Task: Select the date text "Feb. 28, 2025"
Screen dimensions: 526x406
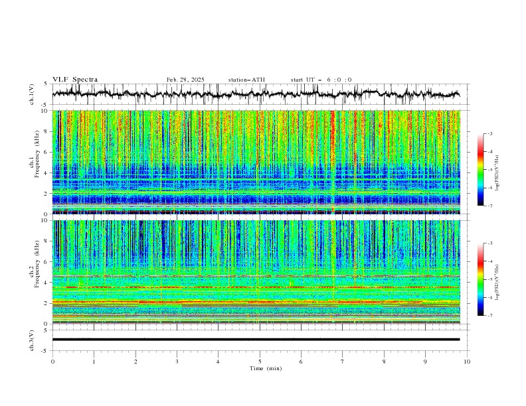Action: [185, 80]
